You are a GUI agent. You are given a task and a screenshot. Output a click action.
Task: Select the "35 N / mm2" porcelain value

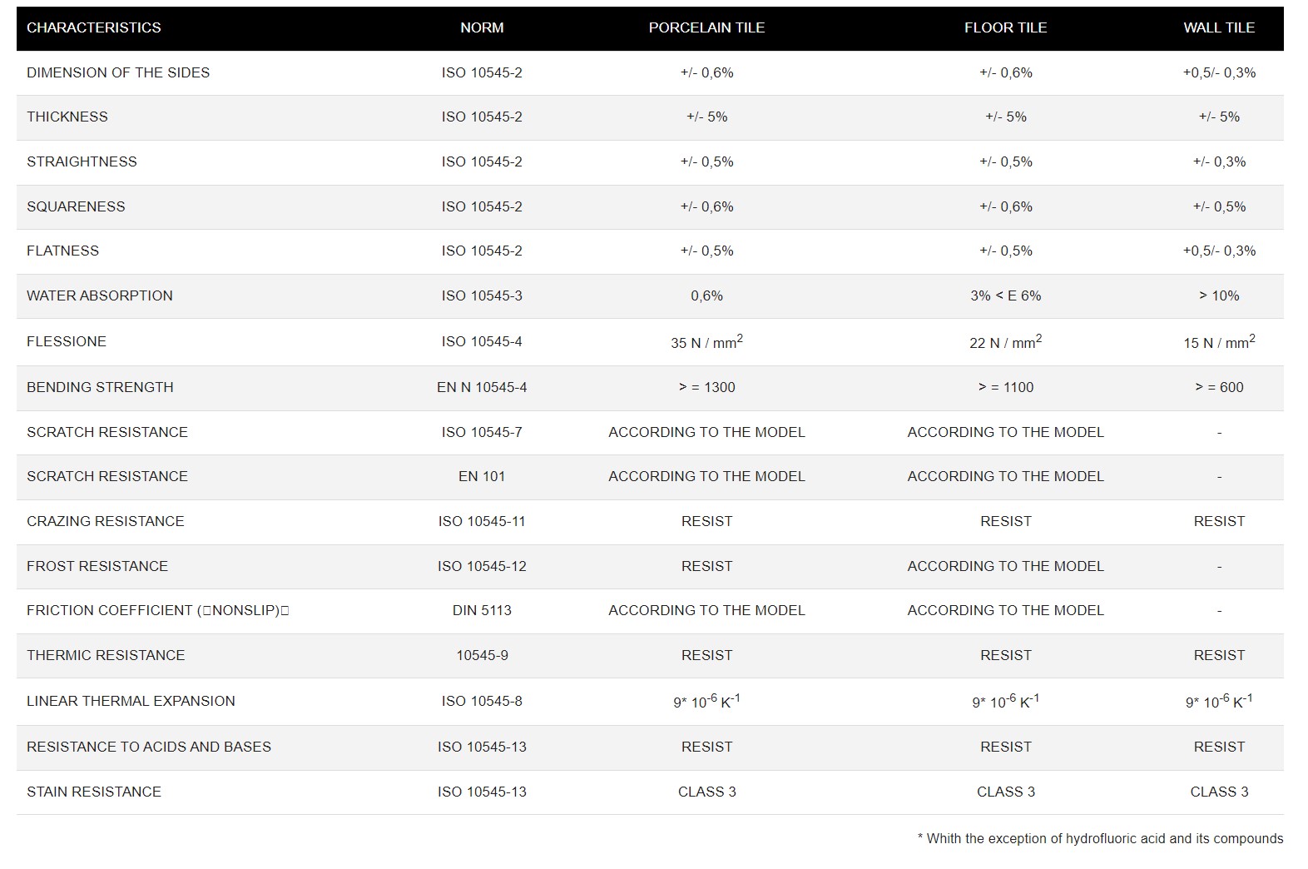click(x=706, y=342)
